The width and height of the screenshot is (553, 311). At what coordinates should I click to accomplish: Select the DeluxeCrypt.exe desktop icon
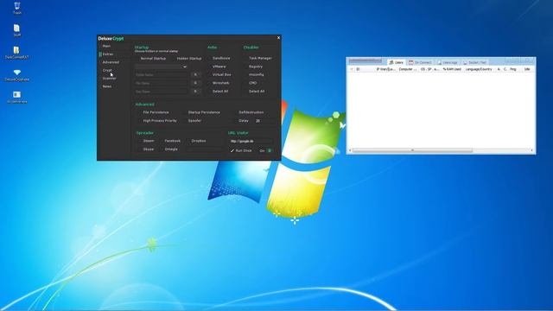click(x=17, y=74)
